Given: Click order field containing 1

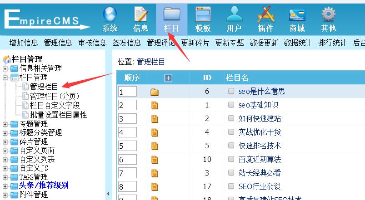Looking at the screenshot, I should click(x=127, y=92).
